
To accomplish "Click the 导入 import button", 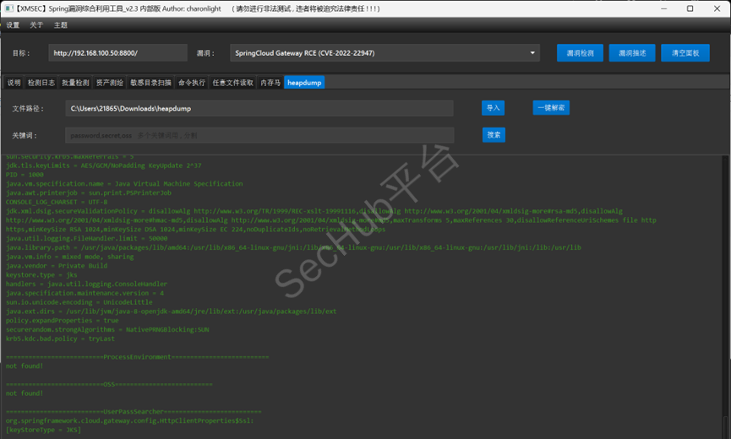I will pyautogui.click(x=494, y=108).
